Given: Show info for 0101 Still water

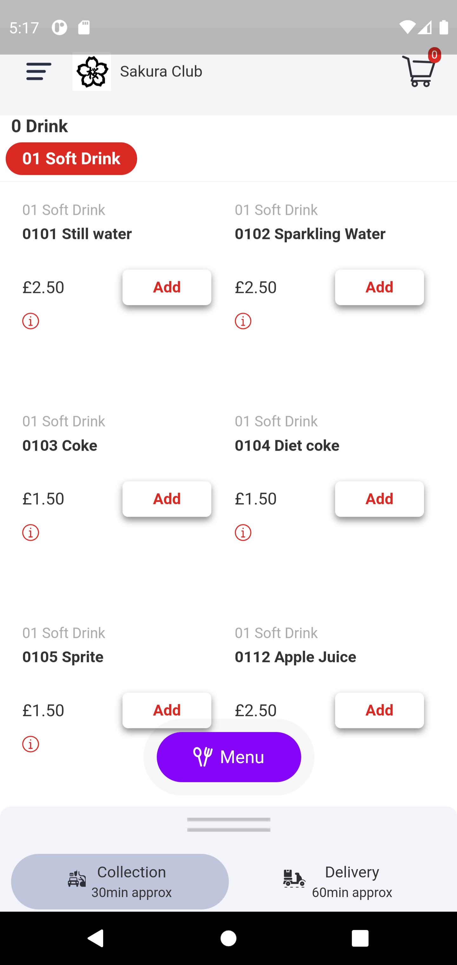Looking at the screenshot, I should pos(31,321).
